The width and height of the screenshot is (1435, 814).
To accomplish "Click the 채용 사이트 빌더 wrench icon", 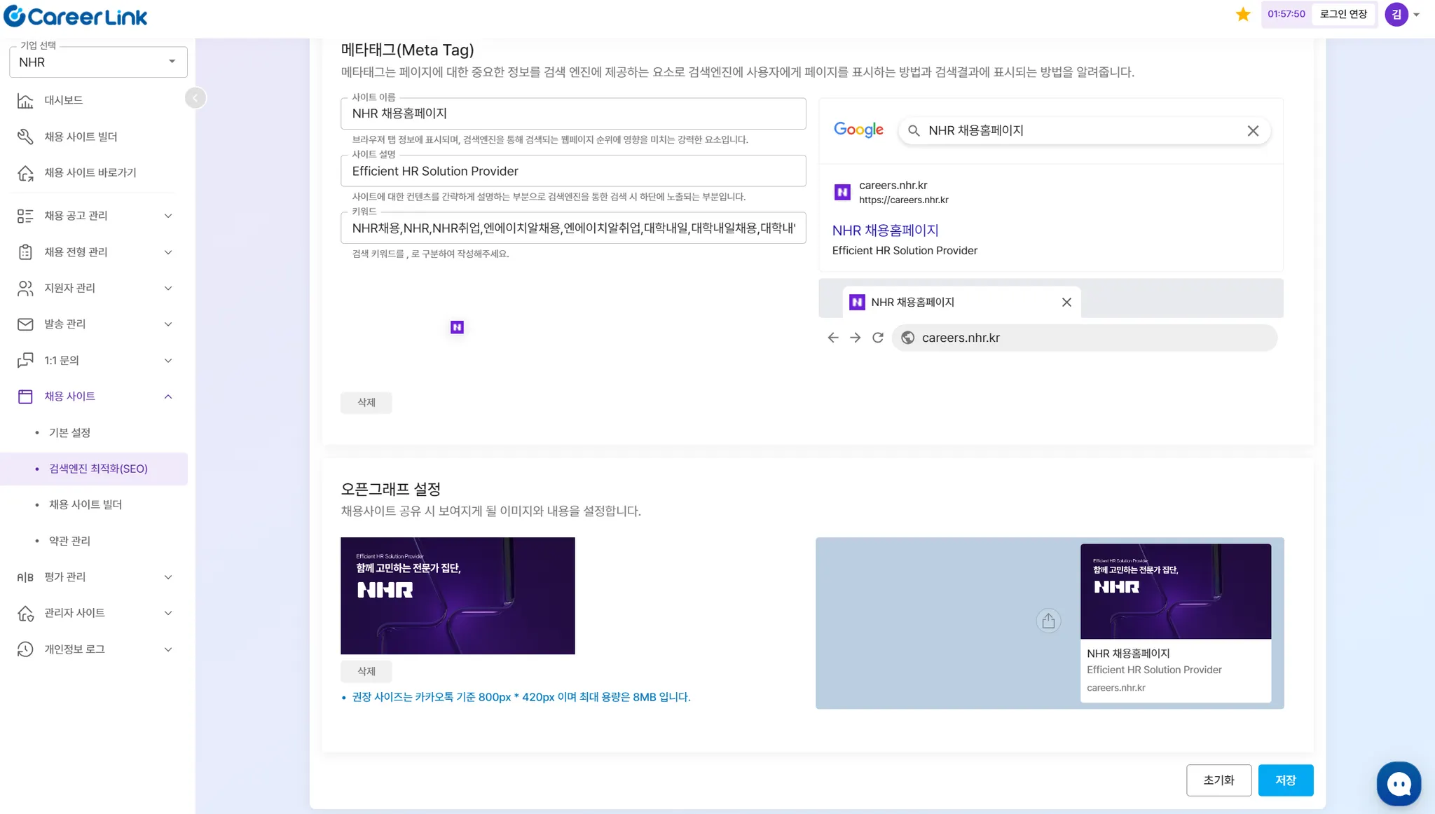I will coord(25,137).
